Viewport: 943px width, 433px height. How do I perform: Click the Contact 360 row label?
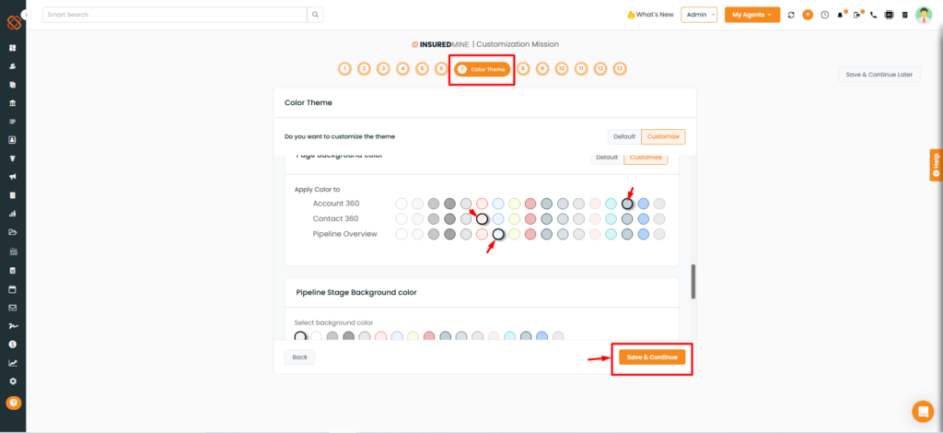336,219
